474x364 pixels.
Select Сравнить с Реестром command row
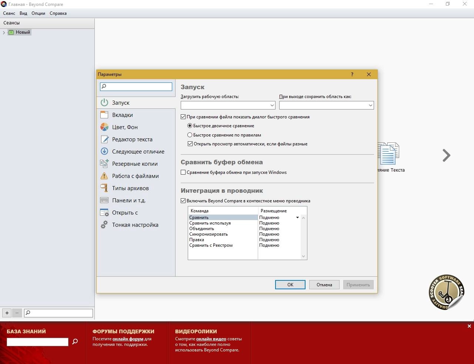click(x=223, y=245)
